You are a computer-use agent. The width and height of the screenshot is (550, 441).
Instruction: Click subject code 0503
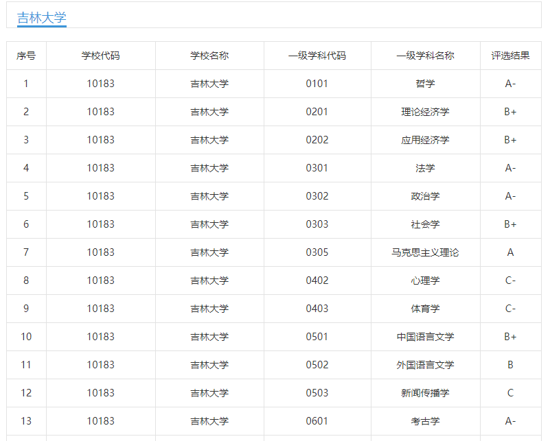[x=317, y=393]
